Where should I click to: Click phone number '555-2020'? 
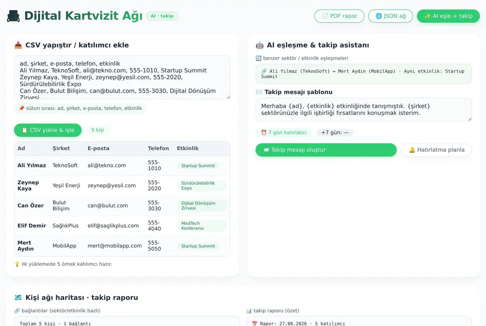pyautogui.click(x=154, y=186)
